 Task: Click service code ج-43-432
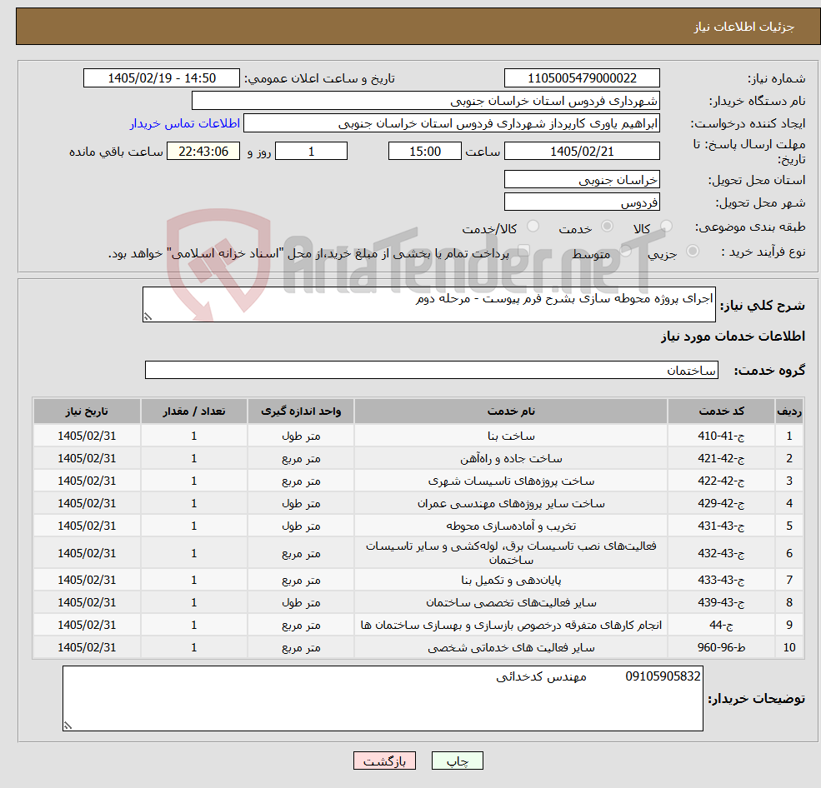click(721, 553)
